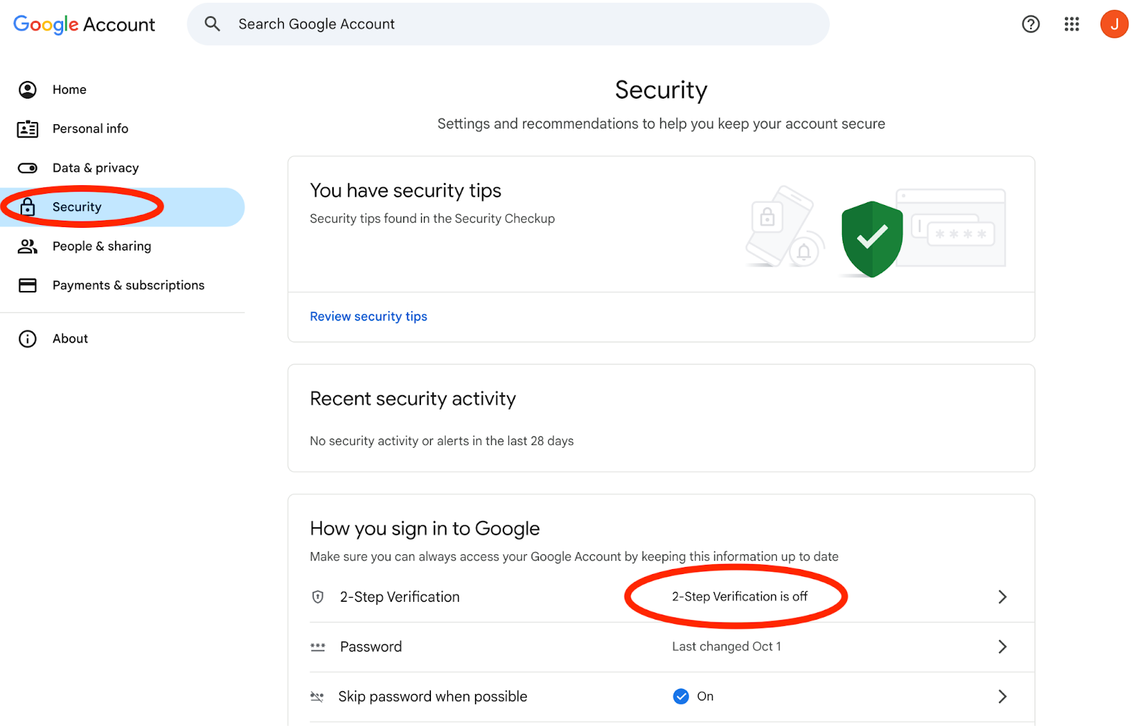Switch to the Security menu item
This screenshot has width=1136, height=726.
(x=76, y=207)
